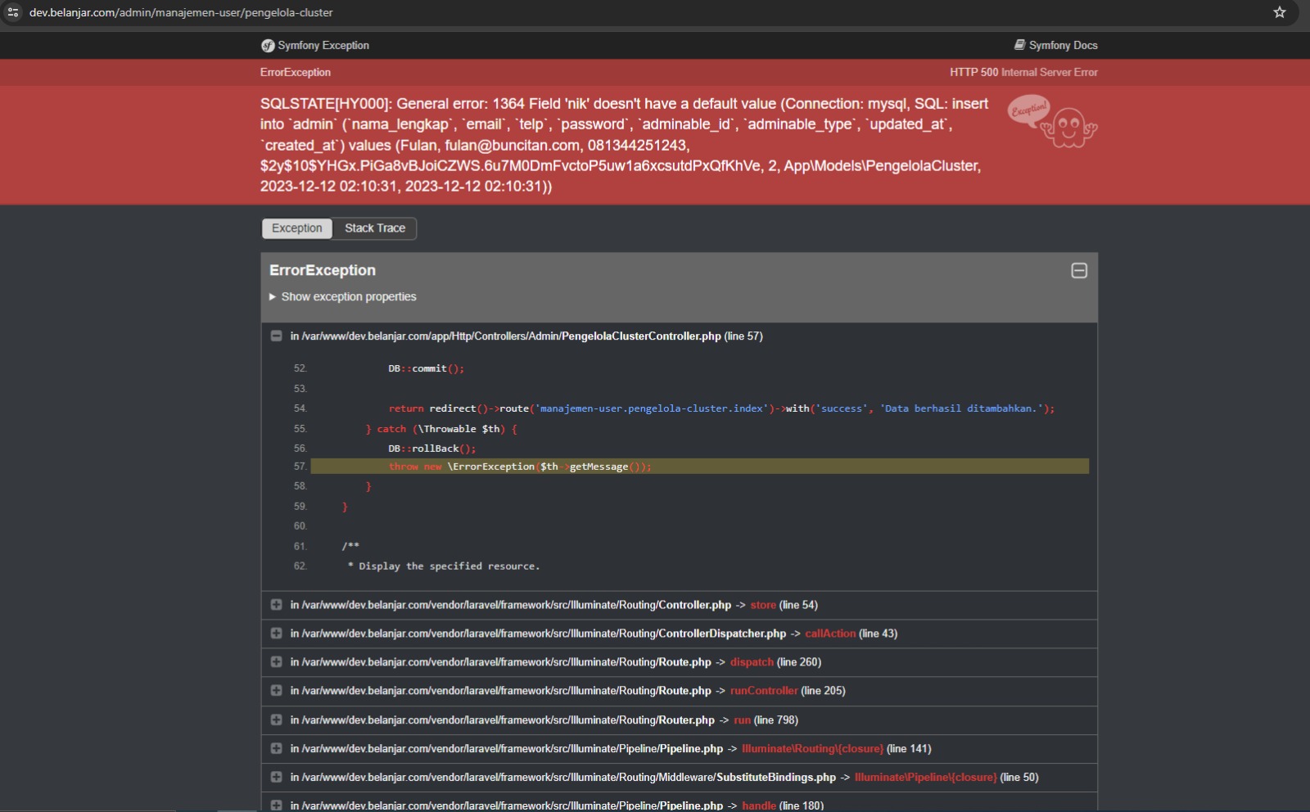1310x812 pixels.
Task: Expand the ControllerDispatcher.php callAction trace
Action: 277,634
